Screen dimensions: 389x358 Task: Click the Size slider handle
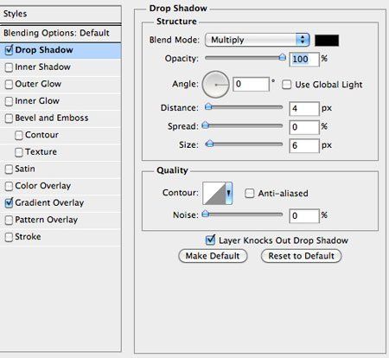(210, 144)
